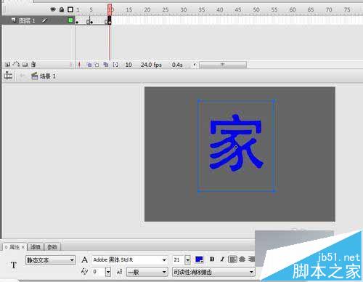Switch to the 属性 properties tab
363x282 pixels.
click(15, 247)
